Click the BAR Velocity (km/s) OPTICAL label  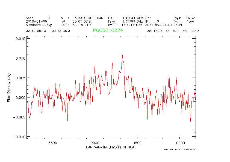pyautogui.click(x=111, y=147)
